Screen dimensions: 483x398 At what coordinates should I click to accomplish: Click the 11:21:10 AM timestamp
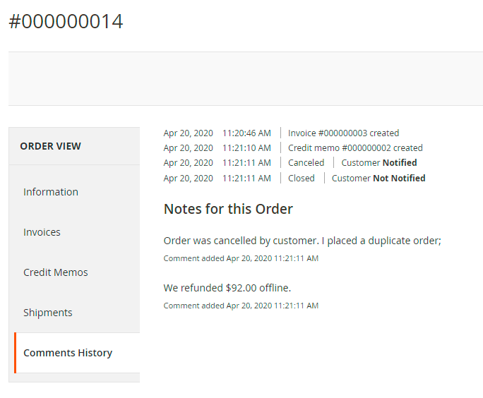[246, 148]
